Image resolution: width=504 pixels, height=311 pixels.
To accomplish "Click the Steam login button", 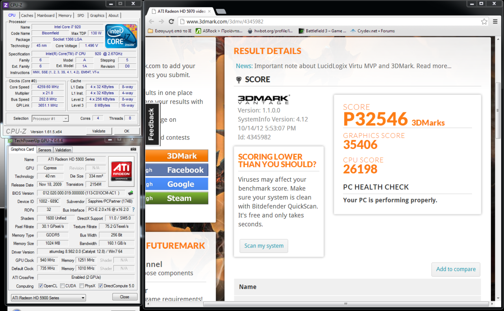I will (x=177, y=198).
